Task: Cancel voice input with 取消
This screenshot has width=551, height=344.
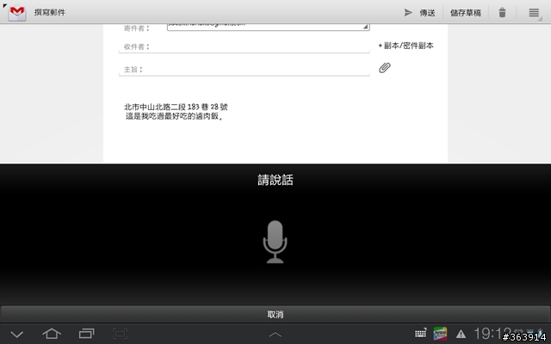Action: click(275, 314)
